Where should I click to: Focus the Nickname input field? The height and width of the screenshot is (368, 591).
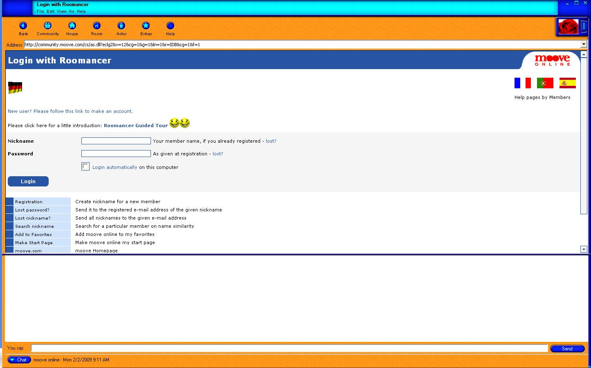(x=116, y=141)
